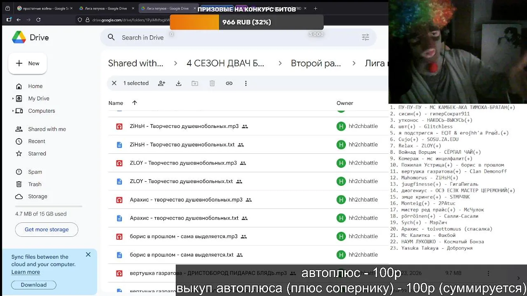Screen dimensions: 527x296
Task: Click the storage usage bar above 4.7 MB used
Action: 49,206
